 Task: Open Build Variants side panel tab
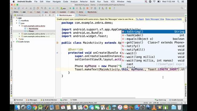(x=11, y=90)
